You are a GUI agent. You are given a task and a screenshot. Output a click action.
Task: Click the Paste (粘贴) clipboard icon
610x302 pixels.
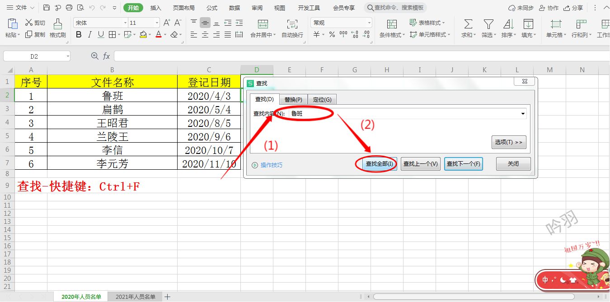13,23
